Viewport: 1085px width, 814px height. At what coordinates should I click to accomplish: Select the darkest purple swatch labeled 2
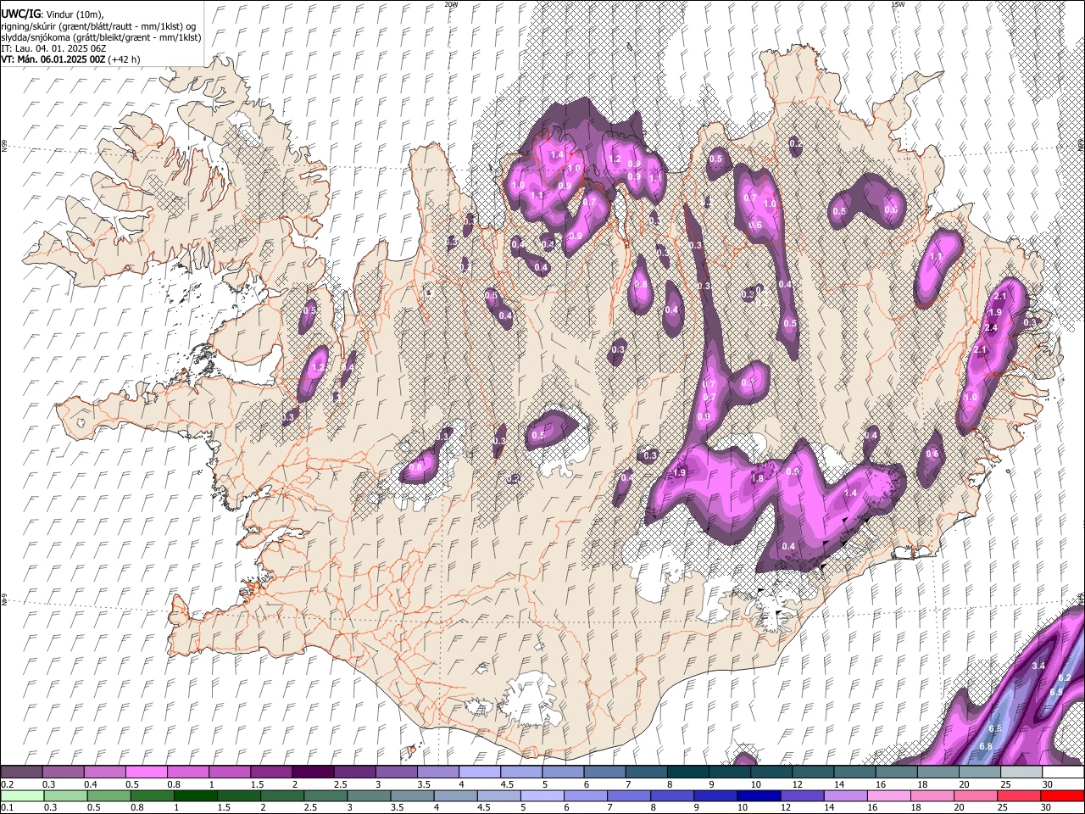click(312, 772)
